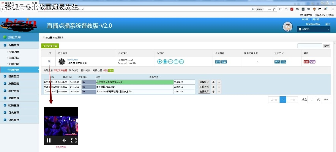Mute the preview player volume

(64, 140)
